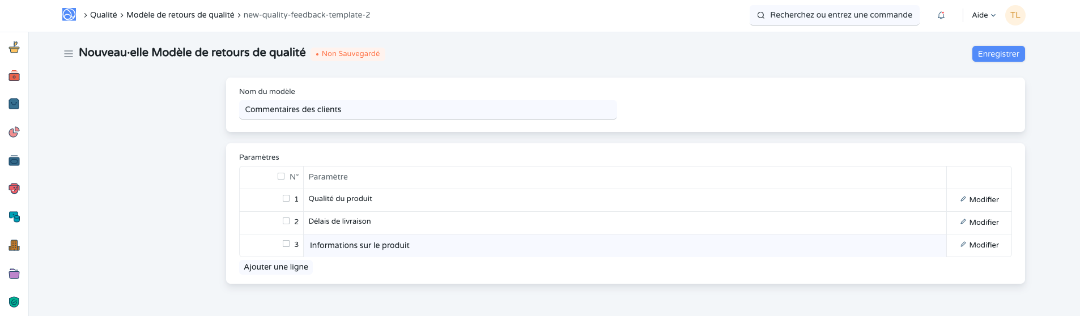
Task: Click the blue shopping bag sidebar icon
Action: tap(14, 104)
